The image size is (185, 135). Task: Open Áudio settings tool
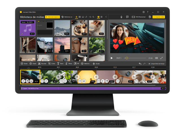[33, 64]
